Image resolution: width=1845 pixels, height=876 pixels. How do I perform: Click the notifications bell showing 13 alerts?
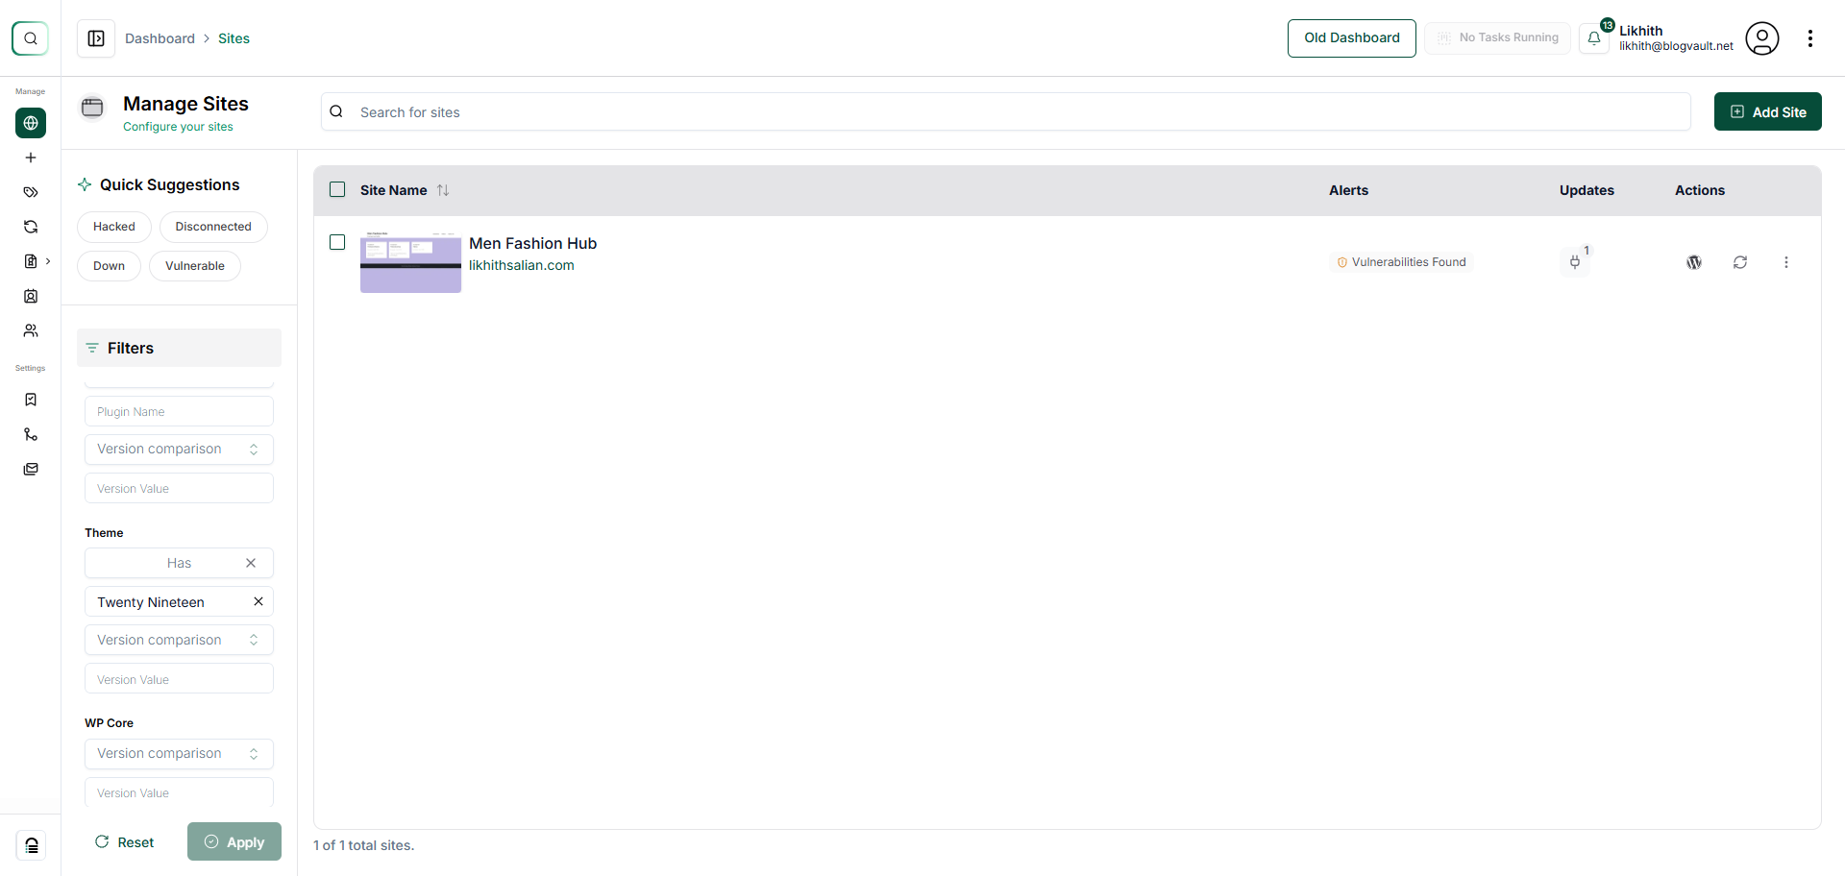click(x=1595, y=38)
